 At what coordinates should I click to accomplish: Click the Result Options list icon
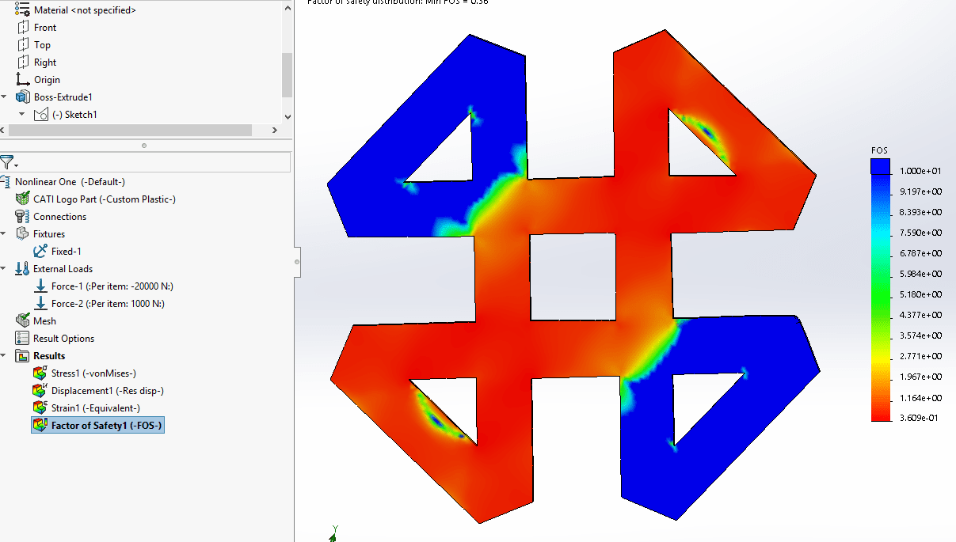[x=22, y=338]
